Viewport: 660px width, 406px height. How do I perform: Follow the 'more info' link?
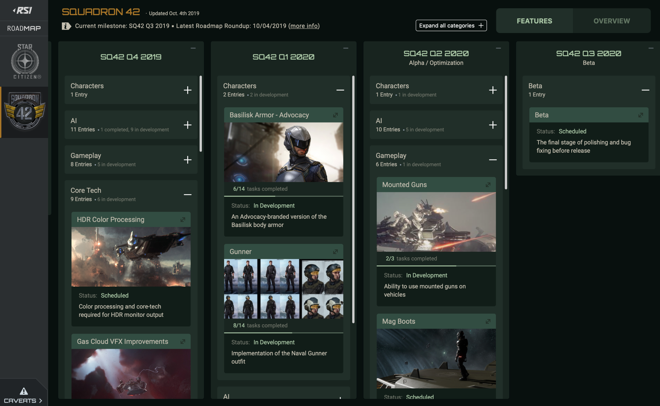click(304, 26)
